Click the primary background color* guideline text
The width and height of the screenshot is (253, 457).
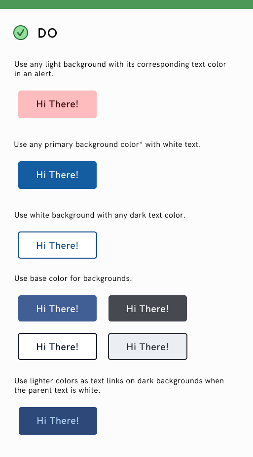point(107,144)
